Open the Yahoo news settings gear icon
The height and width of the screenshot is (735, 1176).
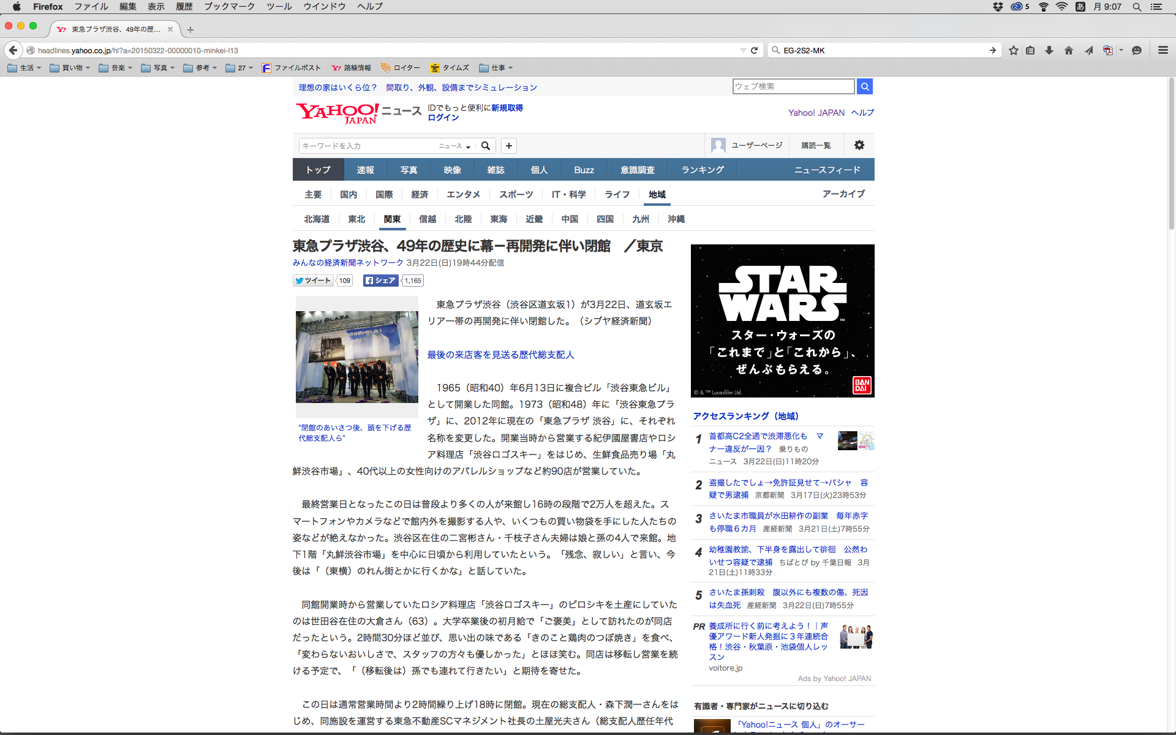pos(859,145)
